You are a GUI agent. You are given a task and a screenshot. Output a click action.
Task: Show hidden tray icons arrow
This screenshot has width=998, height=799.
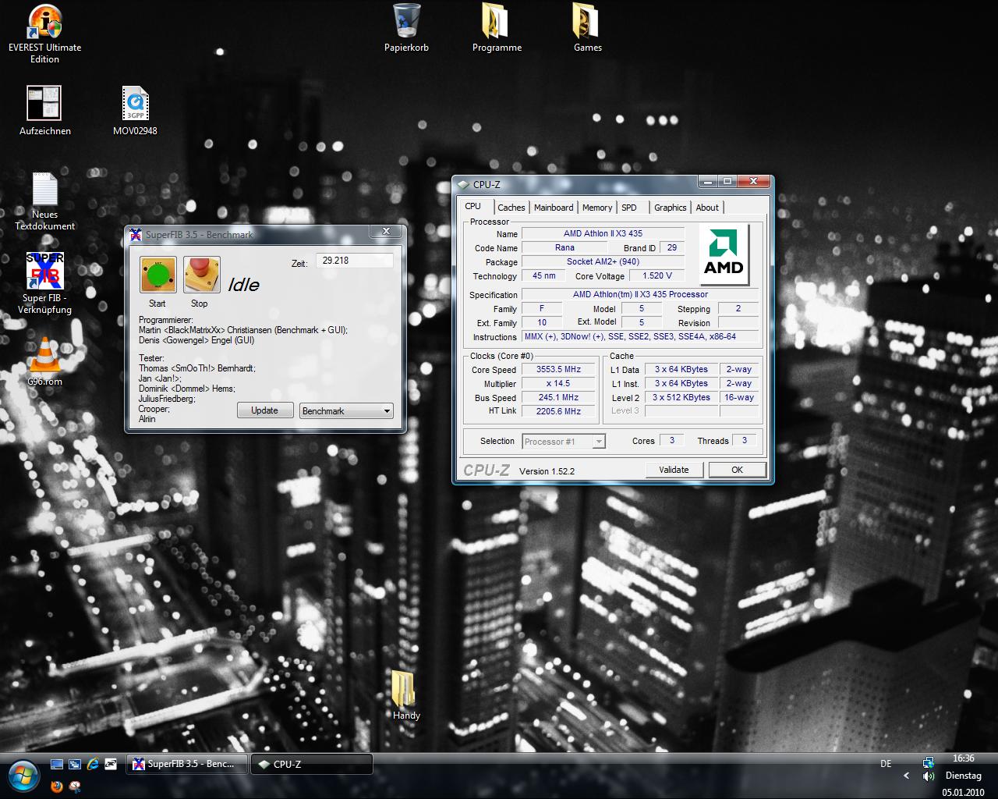coord(906,776)
